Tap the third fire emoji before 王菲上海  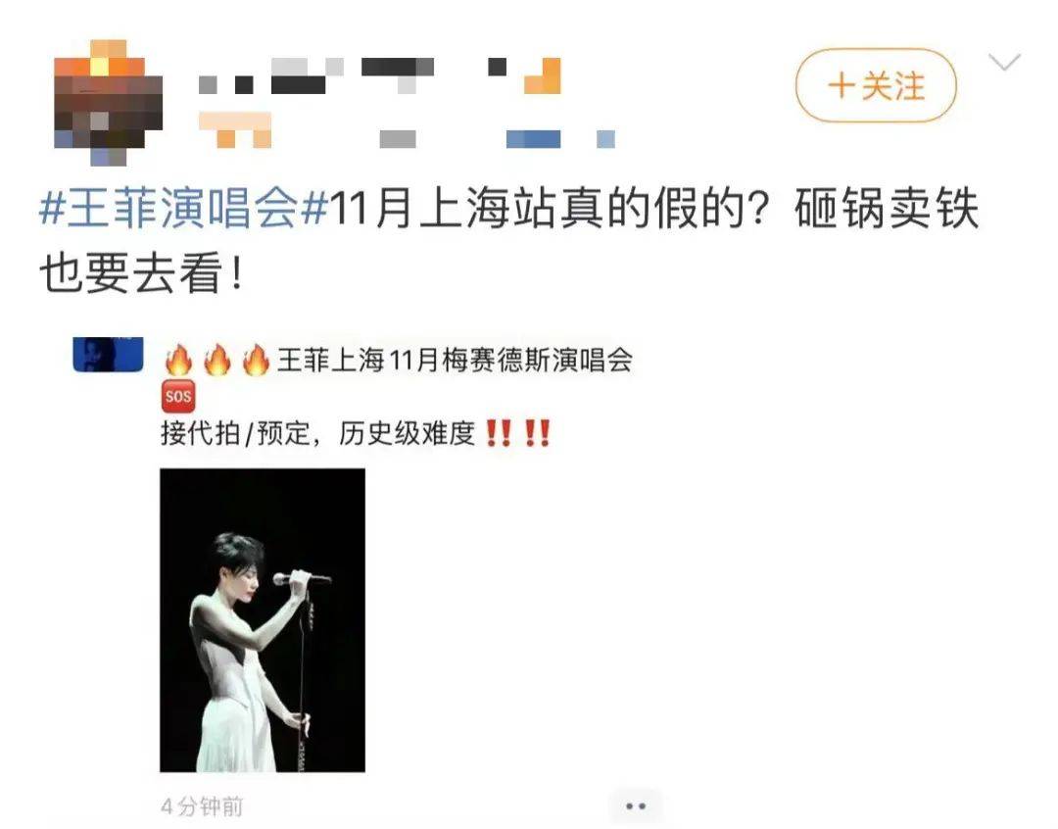pos(256,360)
